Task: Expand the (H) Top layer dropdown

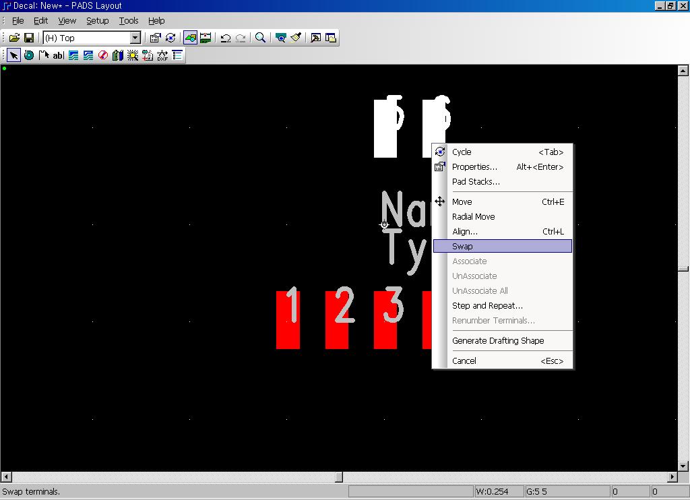Action: pos(135,38)
